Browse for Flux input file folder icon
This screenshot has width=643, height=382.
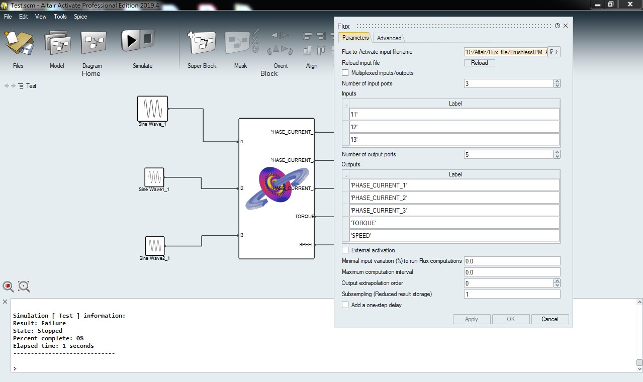[554, 52]
